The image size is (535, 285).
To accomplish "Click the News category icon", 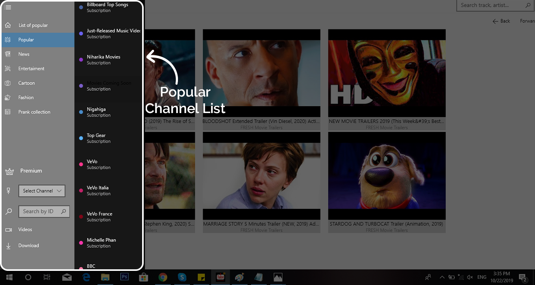I will (x=8, y=54).
